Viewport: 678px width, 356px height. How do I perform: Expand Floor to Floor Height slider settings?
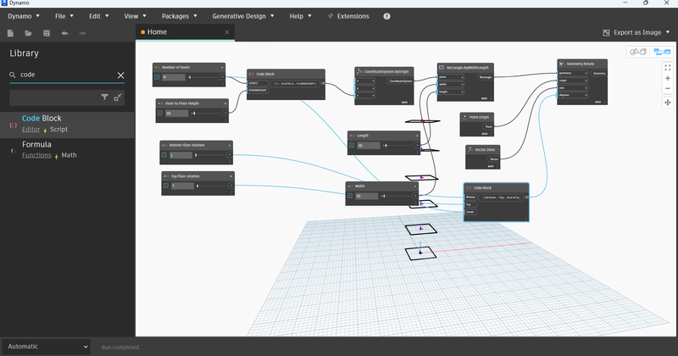(x=160, y=113)
